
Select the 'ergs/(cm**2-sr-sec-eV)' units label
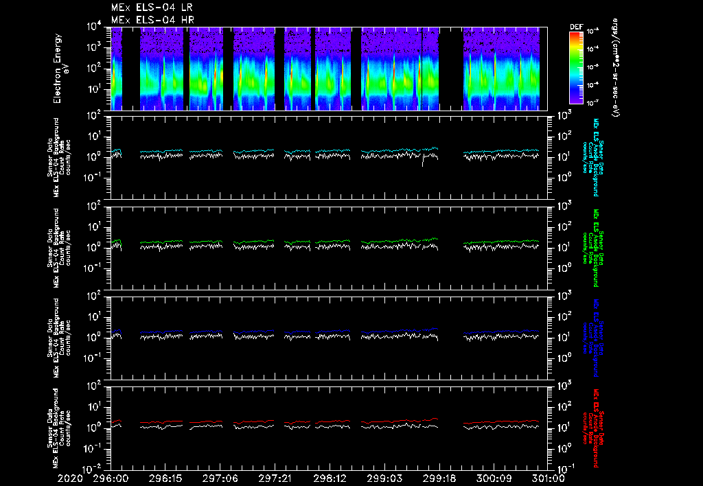616,68
